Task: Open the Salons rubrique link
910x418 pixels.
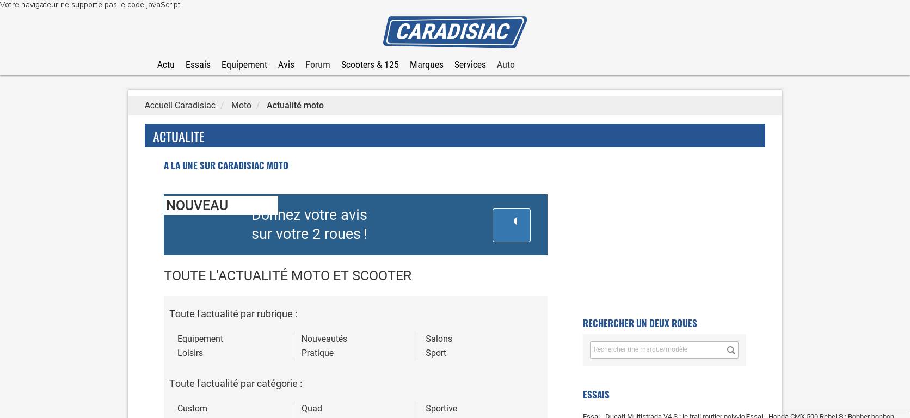Action: pyautogui.click(x=439, y=339)
